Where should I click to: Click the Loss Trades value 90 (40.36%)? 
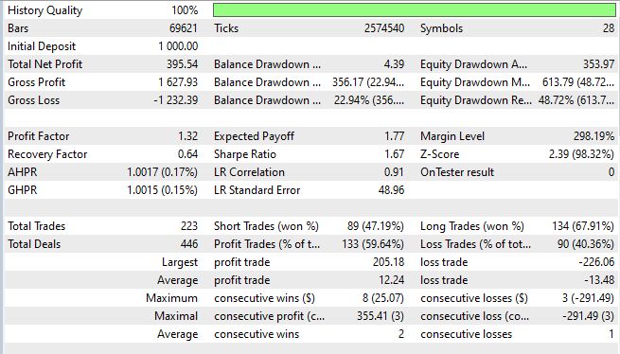(586, 244)
